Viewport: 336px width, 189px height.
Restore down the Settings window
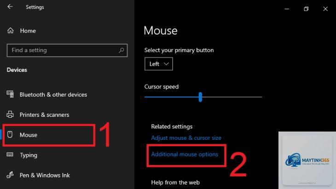click(306, 9)
